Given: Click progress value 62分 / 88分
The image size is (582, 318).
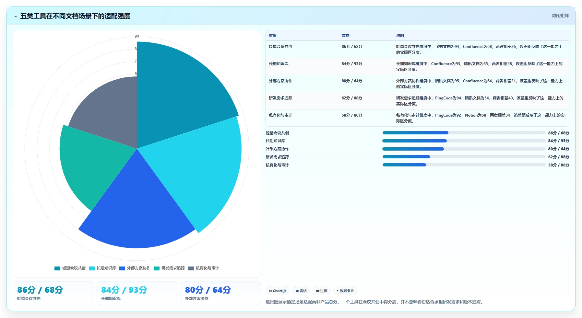Looking at the screenshot, I should [559, 157].
